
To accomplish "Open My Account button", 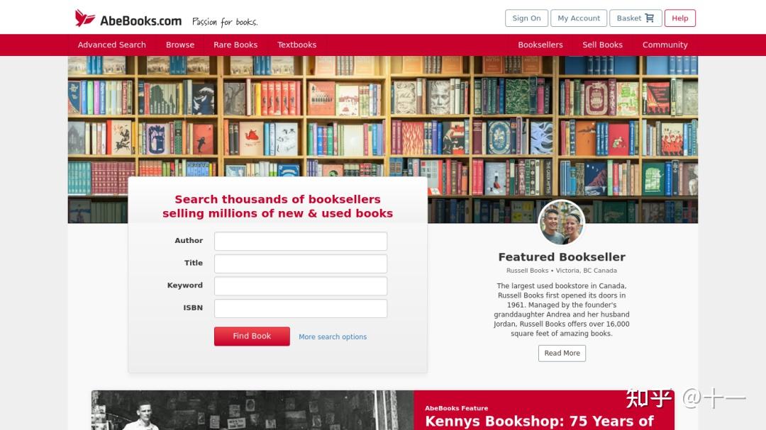I will pyautogui.click(x=579, y=18).
